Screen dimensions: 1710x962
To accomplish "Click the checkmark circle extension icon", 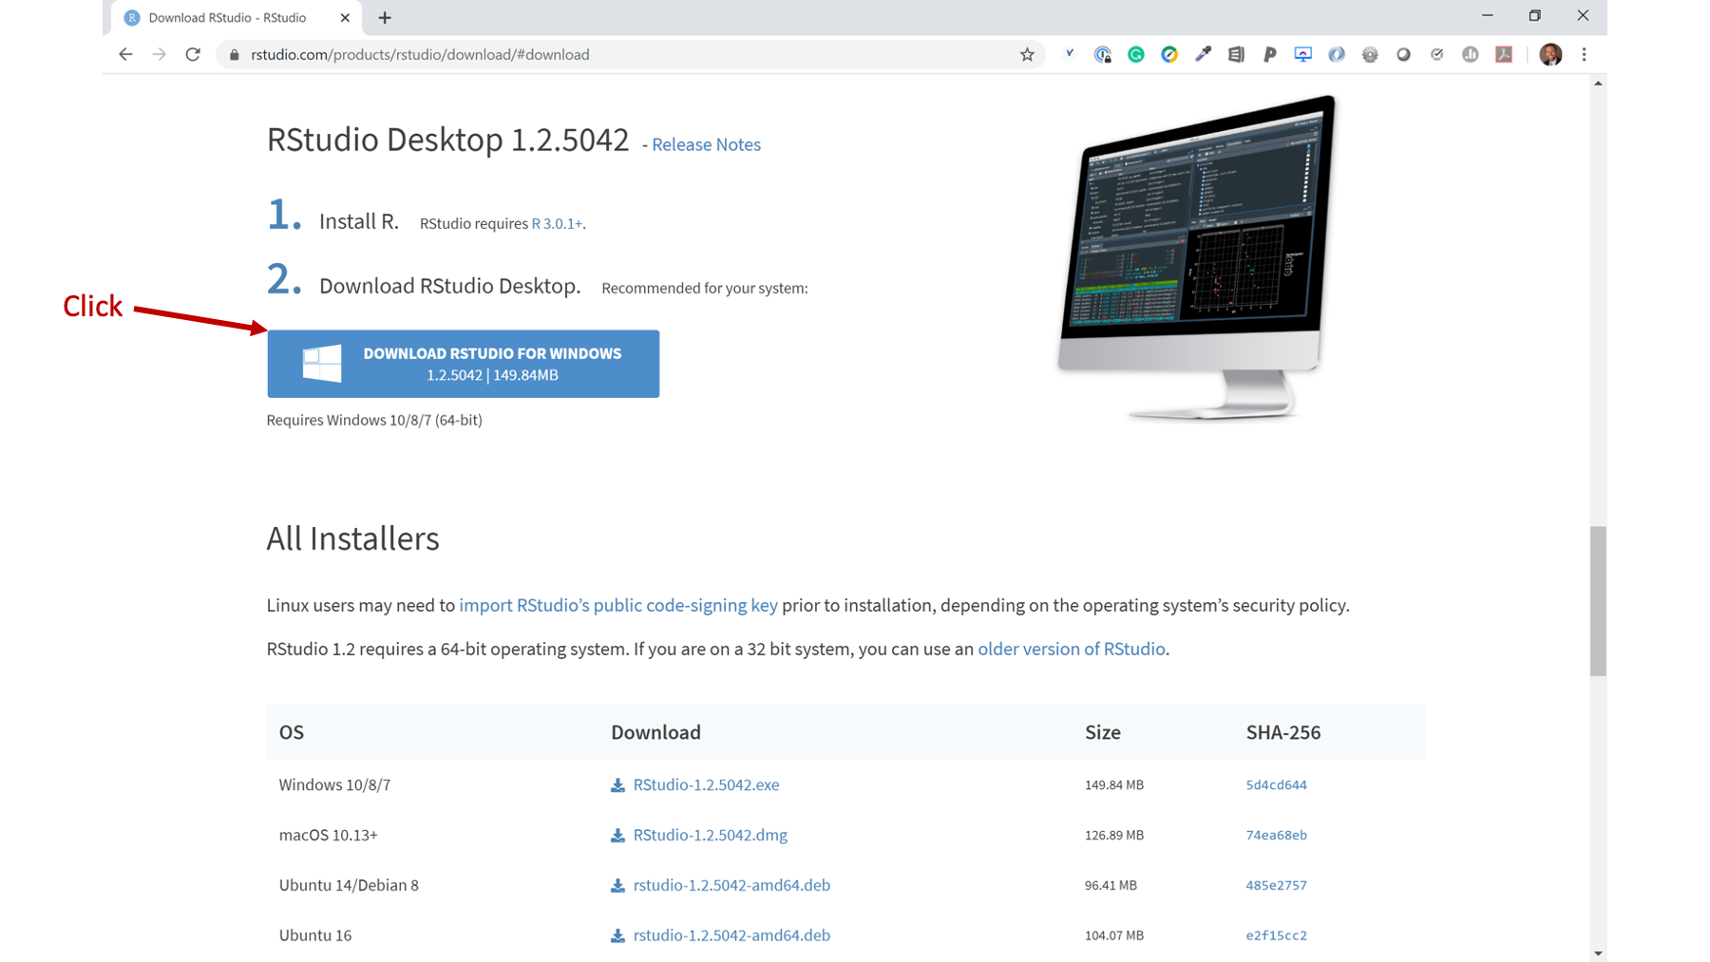I will (1437, 55).
